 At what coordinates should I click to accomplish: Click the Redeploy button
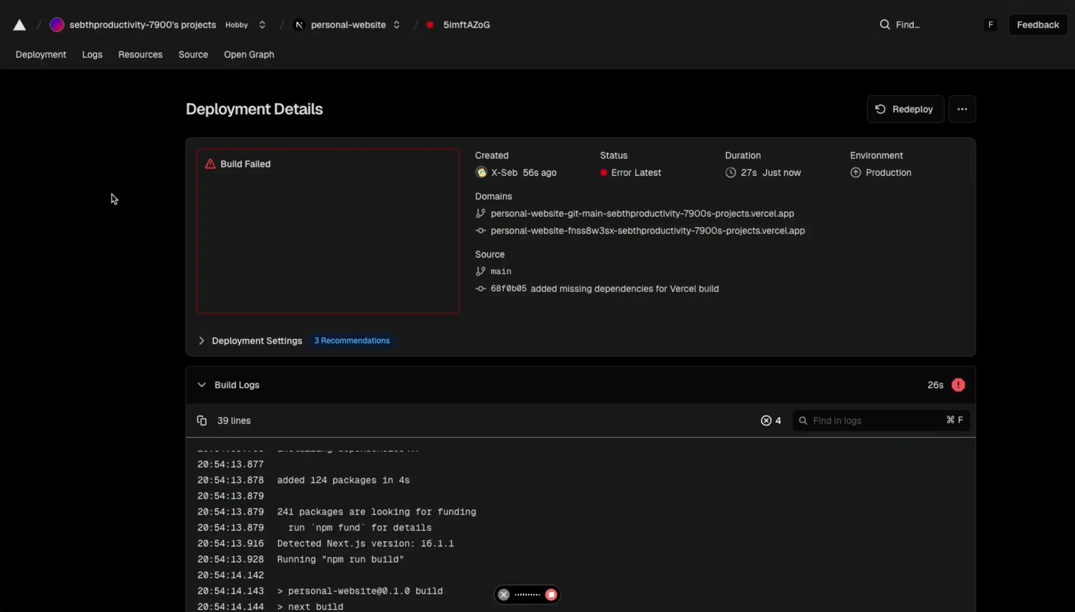(x=905, y=109)
